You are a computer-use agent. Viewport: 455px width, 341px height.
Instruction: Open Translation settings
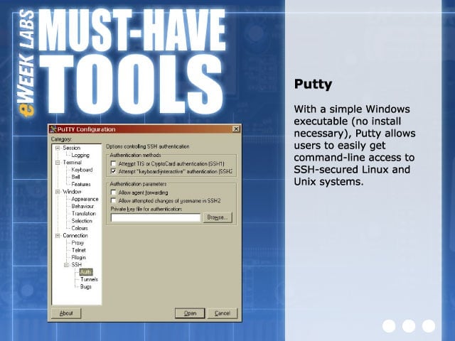pos(84,213)
